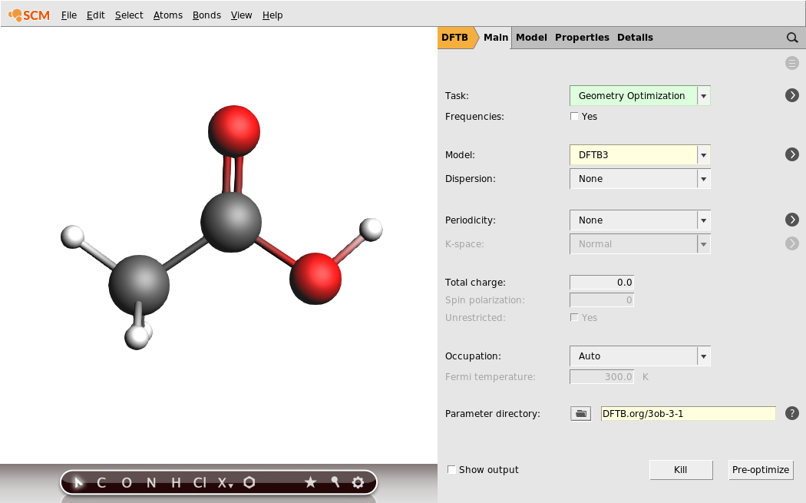Pick the Nitrogen atom tool

pyautogui.click(x=151, y=482)
